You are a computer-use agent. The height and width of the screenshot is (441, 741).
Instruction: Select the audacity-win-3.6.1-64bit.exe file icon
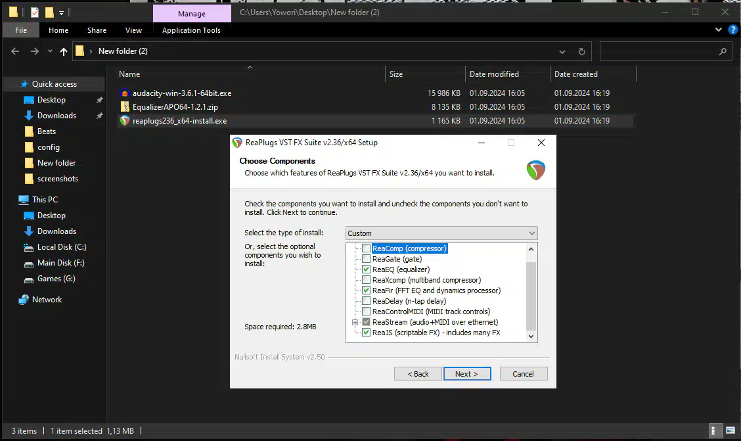point(125,93)
